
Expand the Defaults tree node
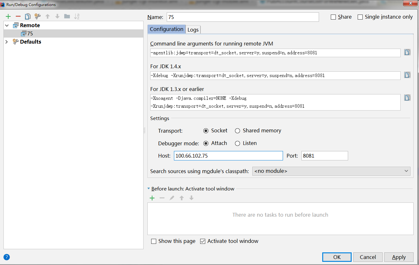pyautogui.click(x=7, y=42)
